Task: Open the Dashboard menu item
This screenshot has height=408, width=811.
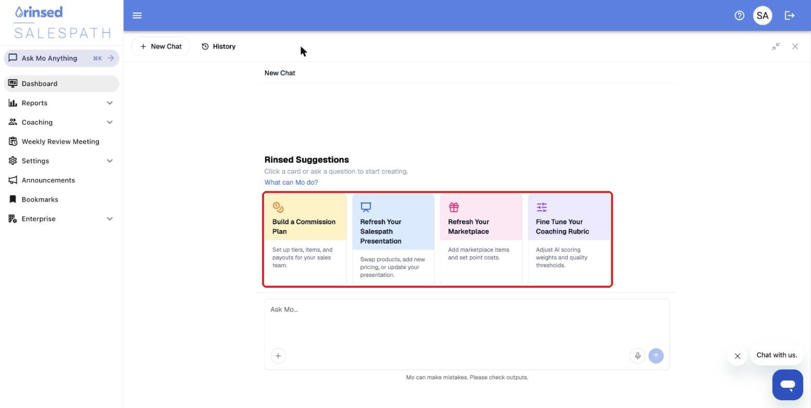Action: [x=61, y=83]
